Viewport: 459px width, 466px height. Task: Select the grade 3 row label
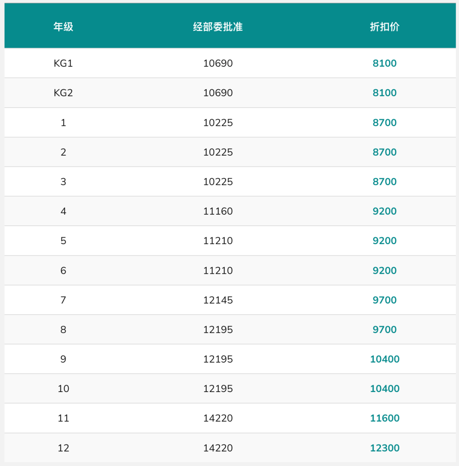[63, 182]
